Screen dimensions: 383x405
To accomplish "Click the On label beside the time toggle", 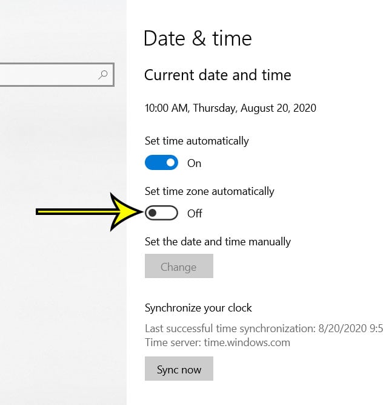I will (194, 163).
